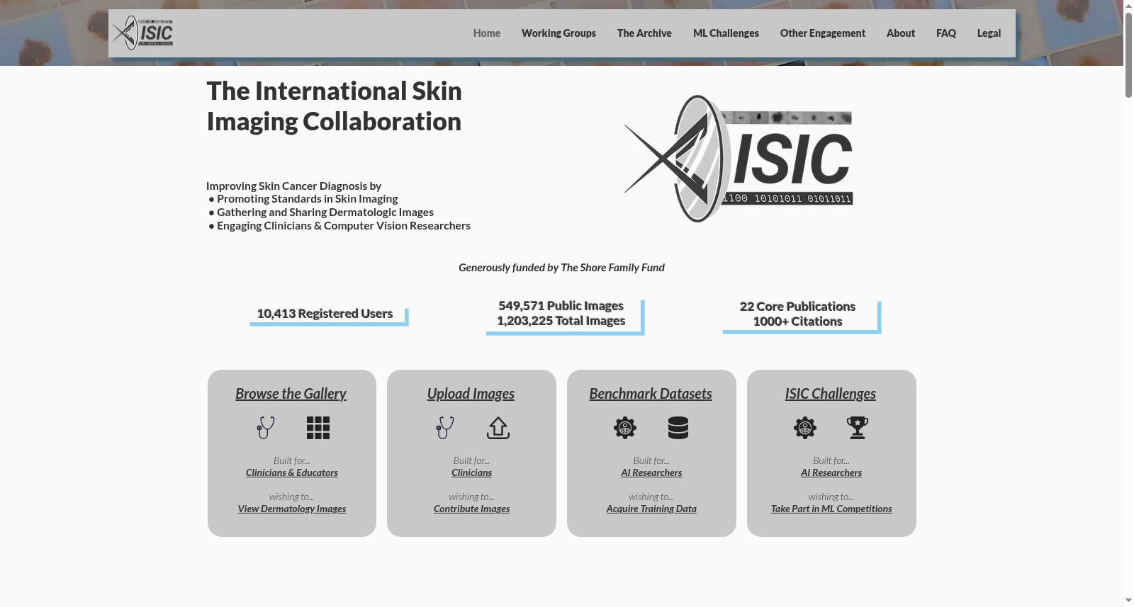Click the Acquire Training Data link
The height and width of the screenshot is (607, 1134).
pyautogui.click(x=651, y=509)
